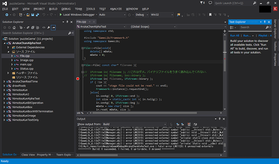The image size is (279, 164).
Task: Open the ArukaChanAlphaTest project scope dropdown
Action: tap(101, 27)
